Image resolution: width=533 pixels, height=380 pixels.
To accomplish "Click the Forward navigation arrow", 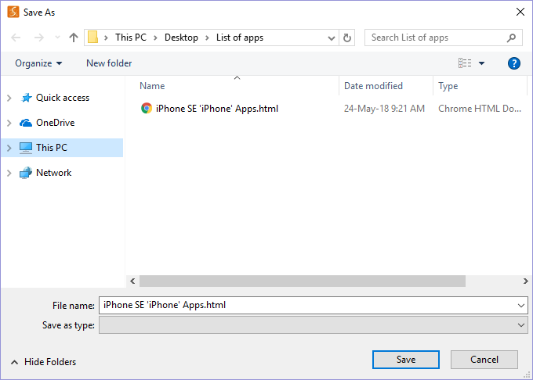I will point(39,38).
